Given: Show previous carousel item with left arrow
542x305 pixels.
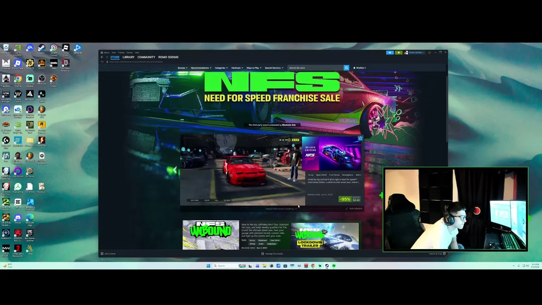Looking at the screenshot, I should (x=174, y=170).
